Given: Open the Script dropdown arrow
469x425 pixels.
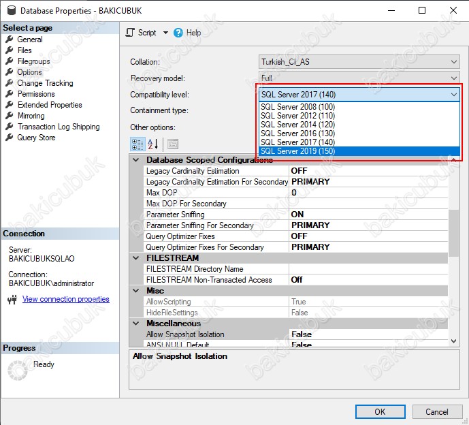Looking at the screenshot, I should click(x=165, y=32).
